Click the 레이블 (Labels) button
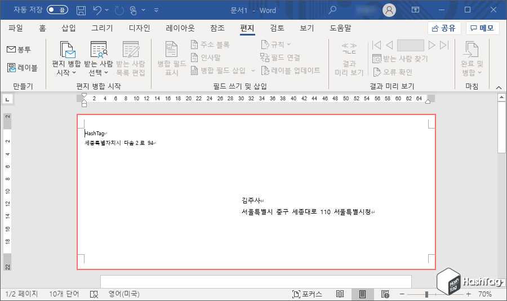The height and width of the screenshot is (301, 507). 23,68
